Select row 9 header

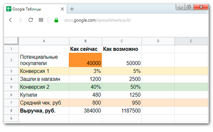[11, 118]
